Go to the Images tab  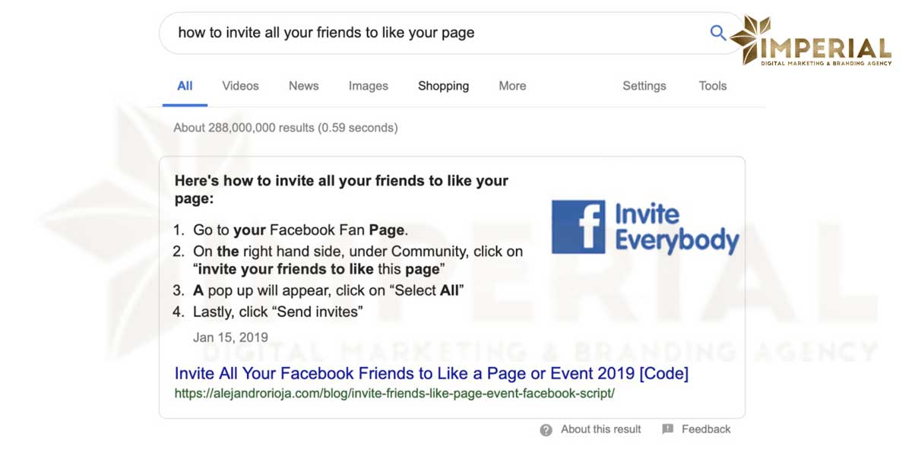[x=368, y=86]
